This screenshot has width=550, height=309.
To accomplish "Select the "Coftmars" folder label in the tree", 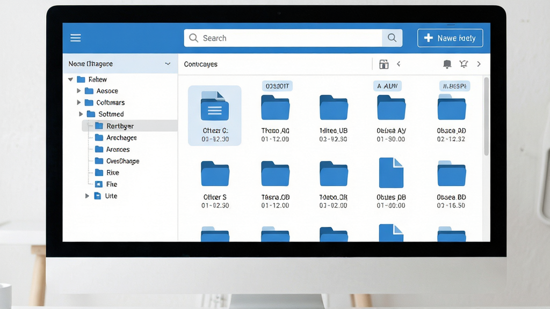I will coord(111,102).
